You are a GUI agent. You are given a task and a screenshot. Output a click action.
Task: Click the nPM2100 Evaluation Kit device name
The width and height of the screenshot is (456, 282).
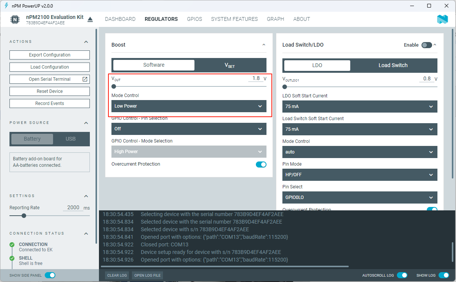point(55,17)
